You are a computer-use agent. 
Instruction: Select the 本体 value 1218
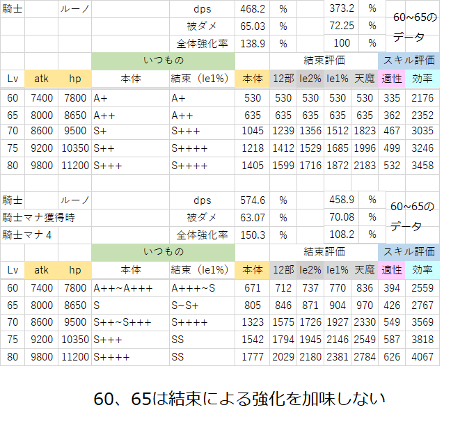pyautogui.click(x=253, y=148)
